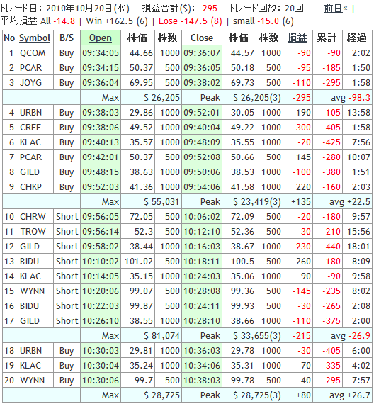The width and height of the screenshot is (374, 404).
Task: Select URBN symbol in row 4
Action: pos(30,113)
